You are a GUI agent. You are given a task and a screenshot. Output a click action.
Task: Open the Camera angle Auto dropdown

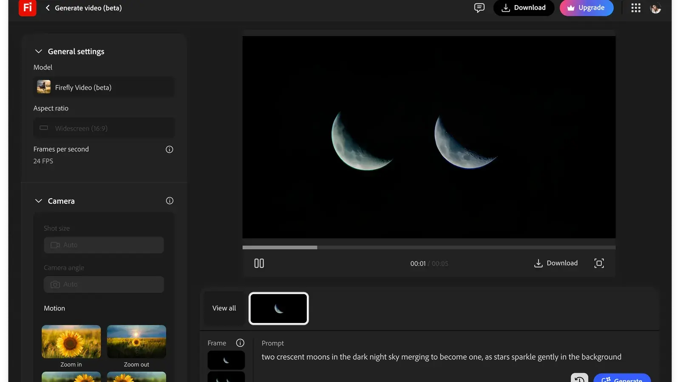[x=104, y=284]
